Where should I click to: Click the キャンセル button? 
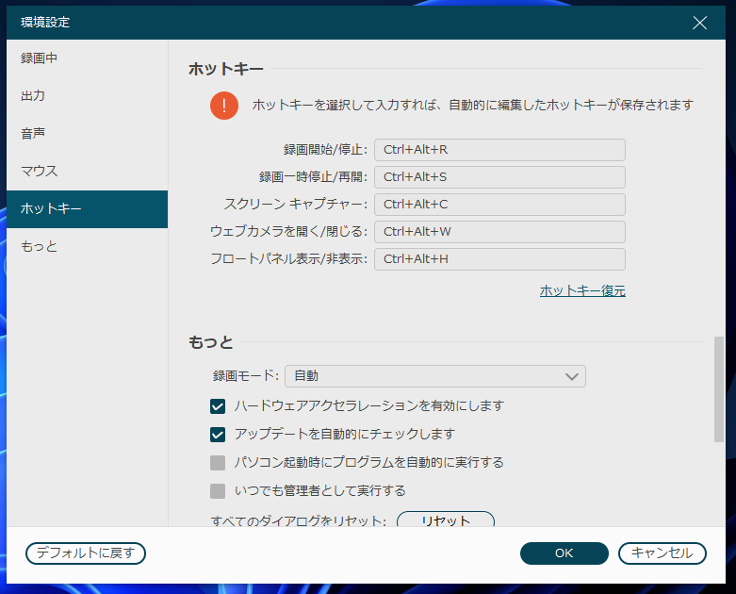(662, 553)
